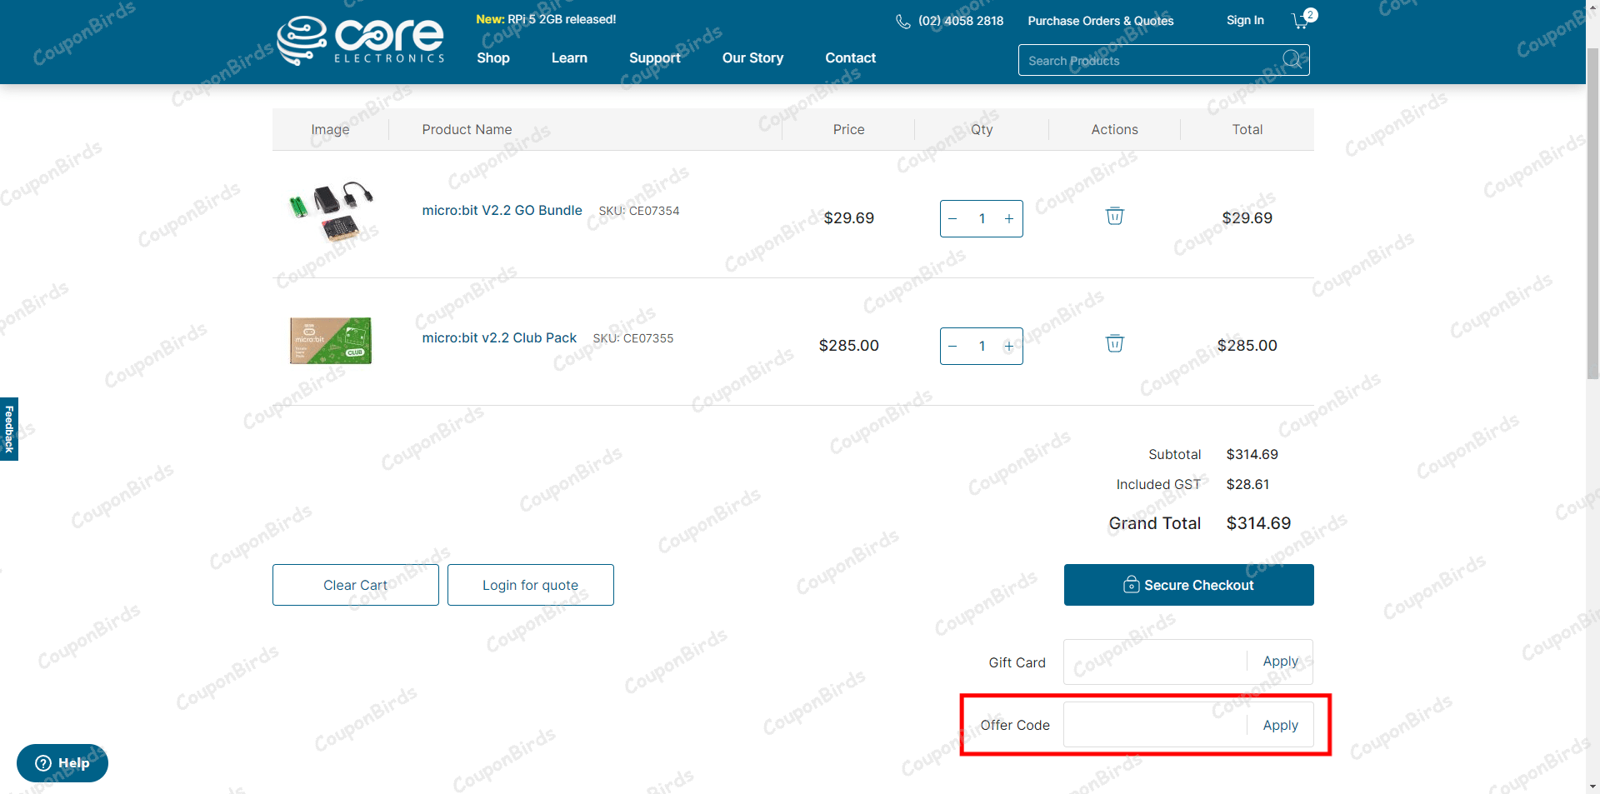Open the Learn menu
The height and width of the screenshot is (794, 1600).
pyautogui.click(x=569, y=58)
